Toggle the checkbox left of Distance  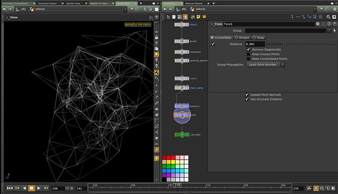(213, 44)
